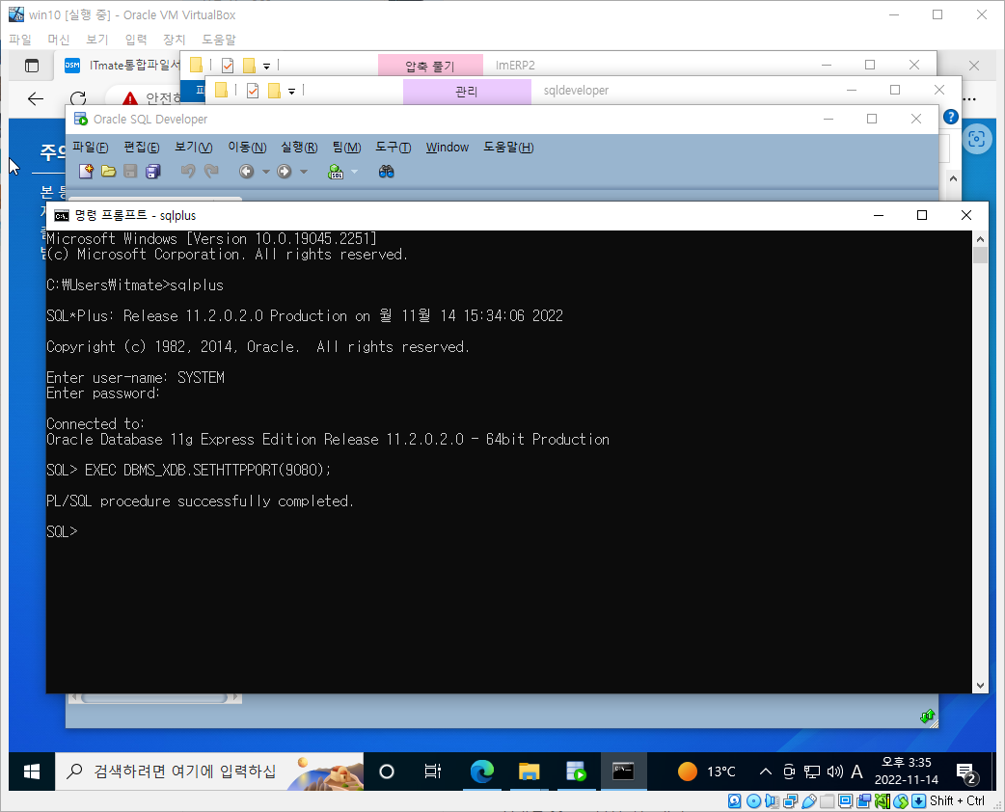Click the screenshot capture icon in browser sidebar

click(x=976, y=139)
